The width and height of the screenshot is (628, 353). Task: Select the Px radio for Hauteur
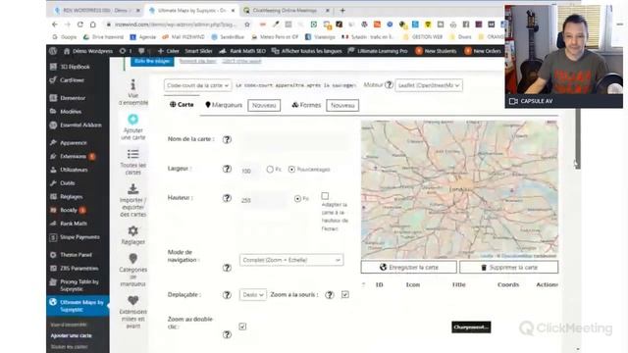297,198
